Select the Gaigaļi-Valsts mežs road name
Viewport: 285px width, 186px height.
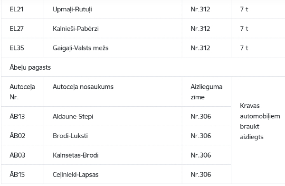[81, 48]
